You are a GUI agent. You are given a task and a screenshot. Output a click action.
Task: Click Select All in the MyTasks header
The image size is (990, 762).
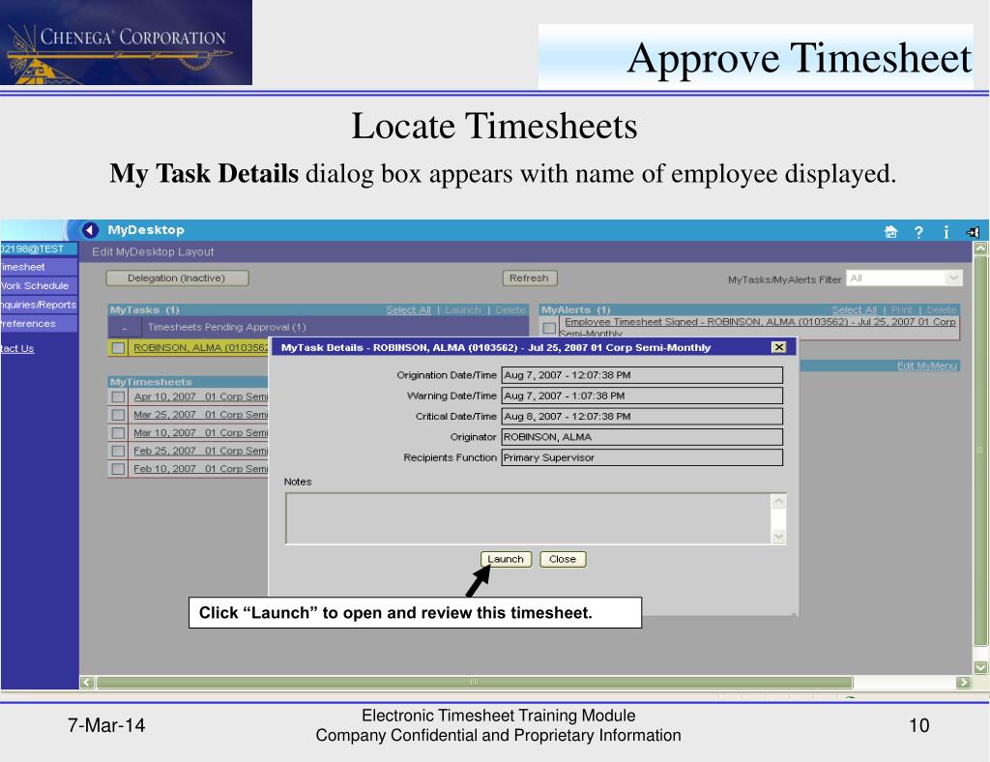point(409,310)
